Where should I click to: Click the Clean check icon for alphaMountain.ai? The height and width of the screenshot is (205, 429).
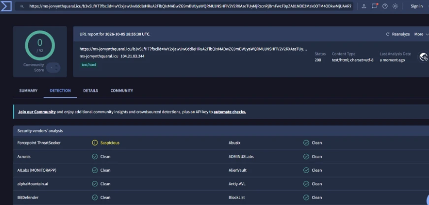95,184
